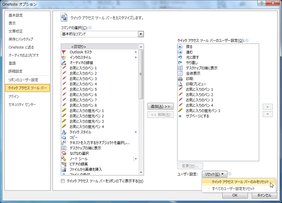Click the クイック スタイル icon
282x203 pixels.
[x=64, y=132]
